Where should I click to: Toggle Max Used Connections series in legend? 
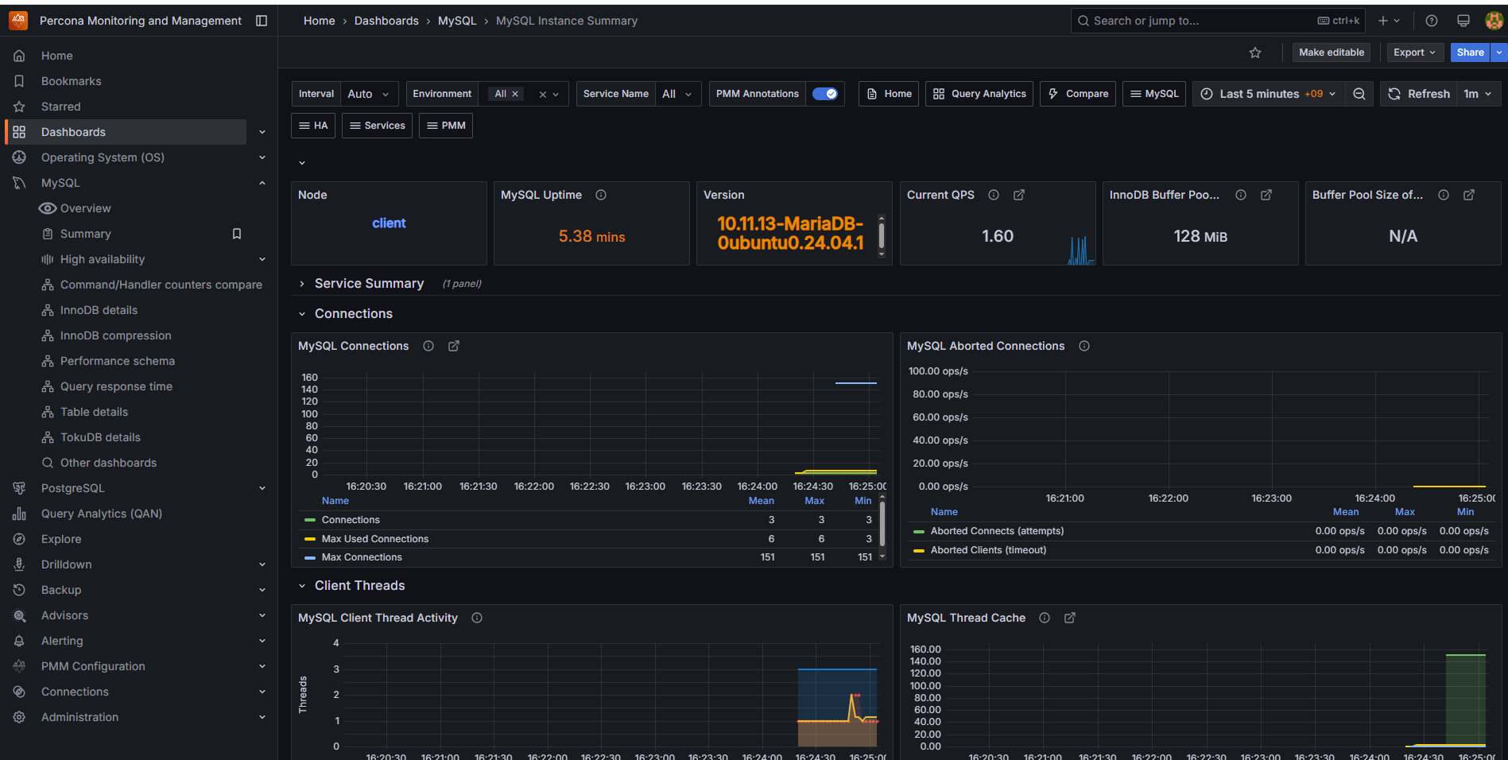click(x=374, y=539)
